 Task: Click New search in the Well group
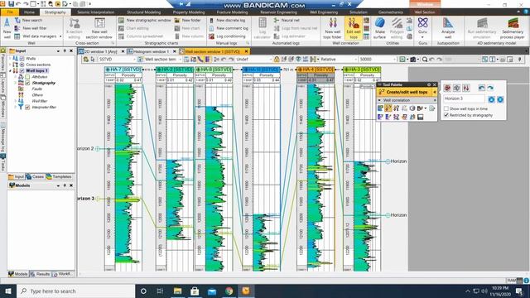point(28,20)
